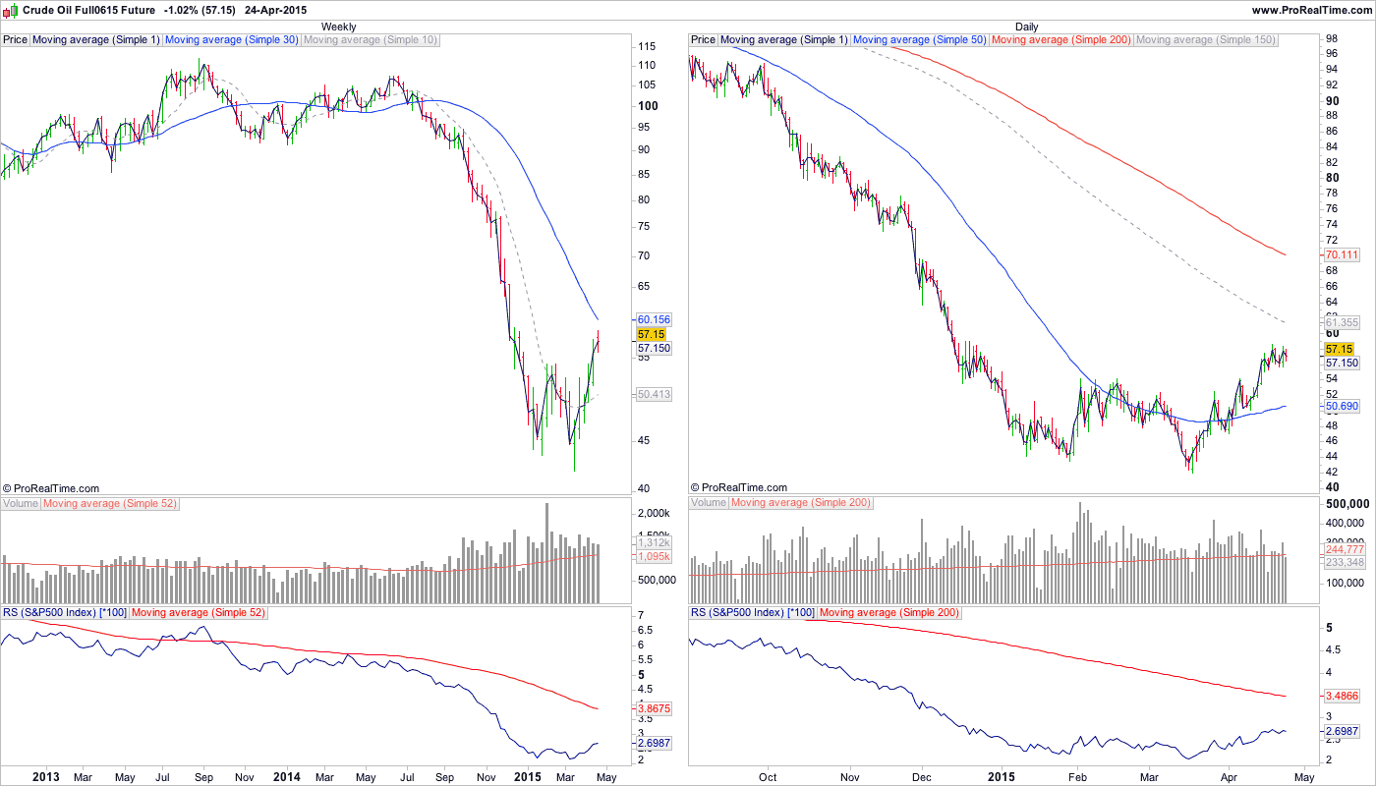
Task: Select weekly Moving average (Simple 30) label
Action: (232, 40)
